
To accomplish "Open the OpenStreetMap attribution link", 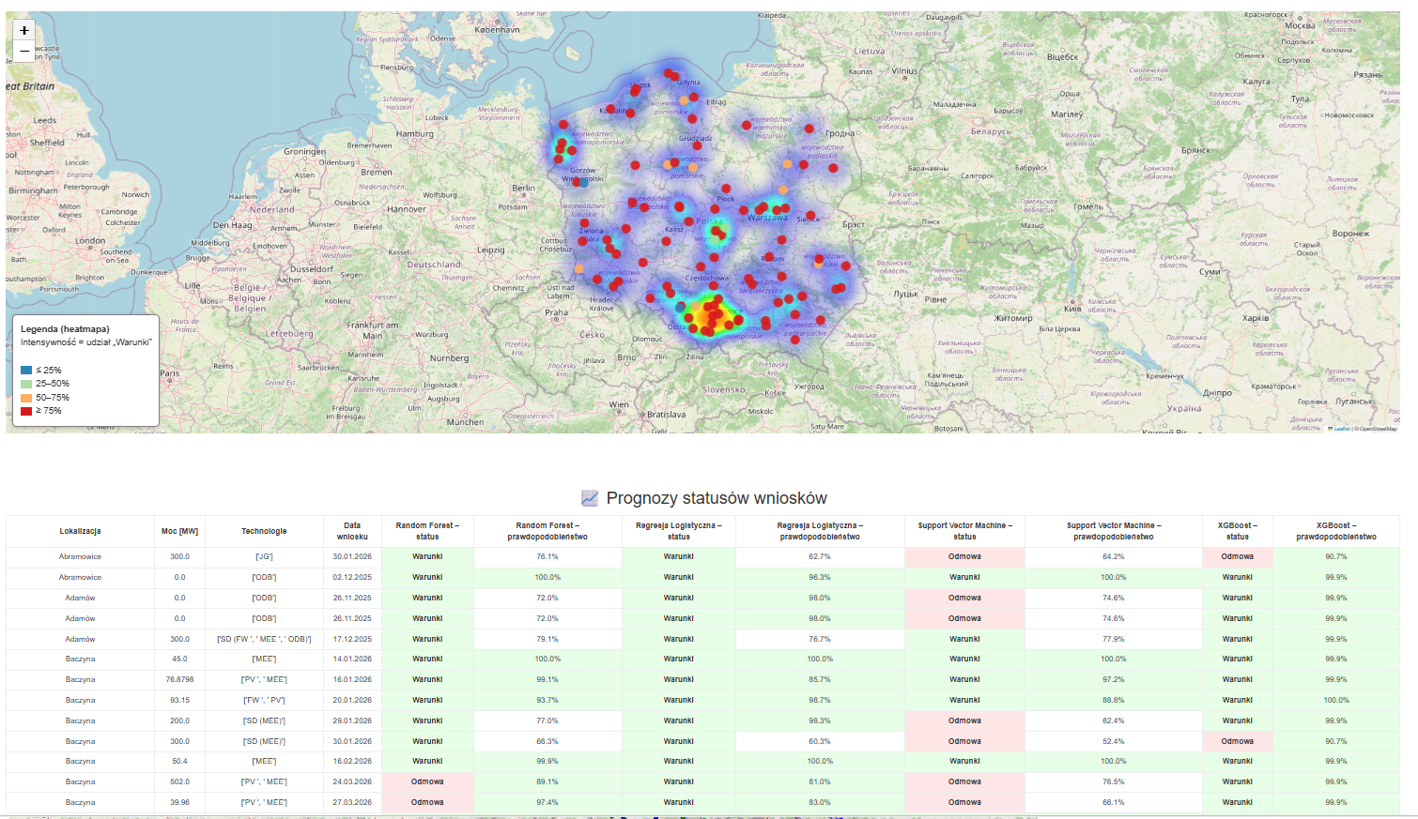I will [x=1378, y=429].
